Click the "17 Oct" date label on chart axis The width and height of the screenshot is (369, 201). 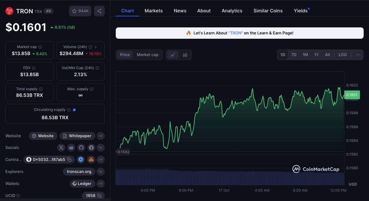tap(224, 190)
